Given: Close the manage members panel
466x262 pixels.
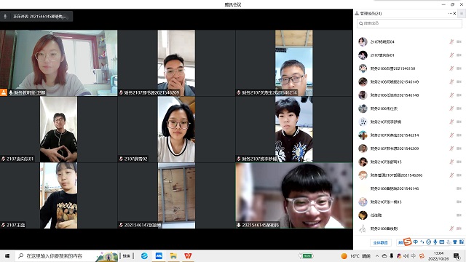Looking at the screenshot, I should [x=454, y=13].
